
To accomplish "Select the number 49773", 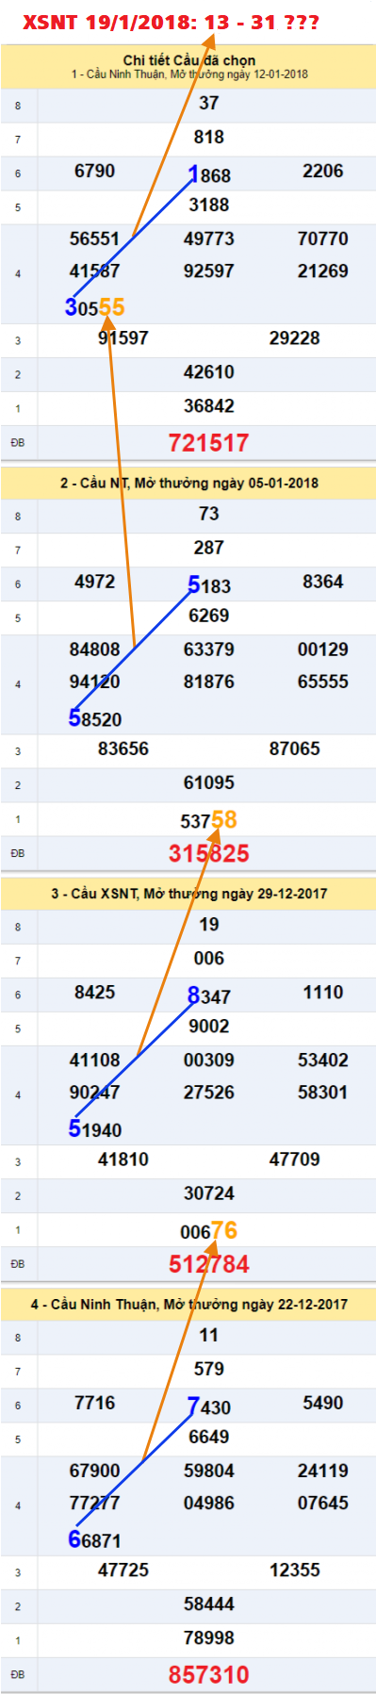I will coord(209,238).
